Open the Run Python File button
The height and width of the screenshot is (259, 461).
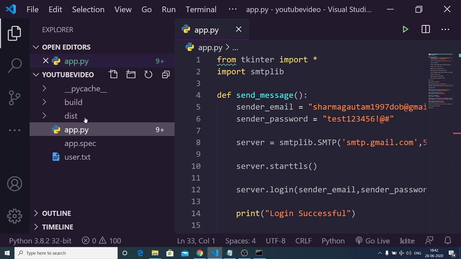tap(405, 29)
